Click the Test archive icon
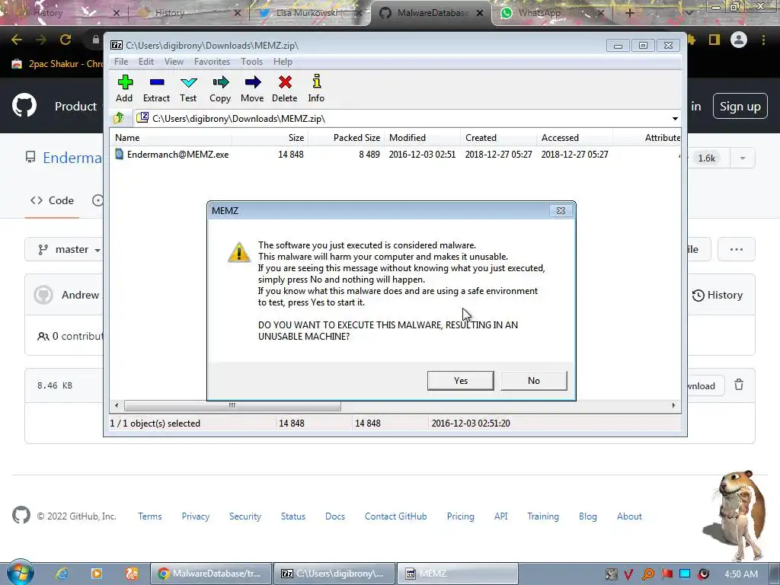780x585 pixels. click(188, 88)
